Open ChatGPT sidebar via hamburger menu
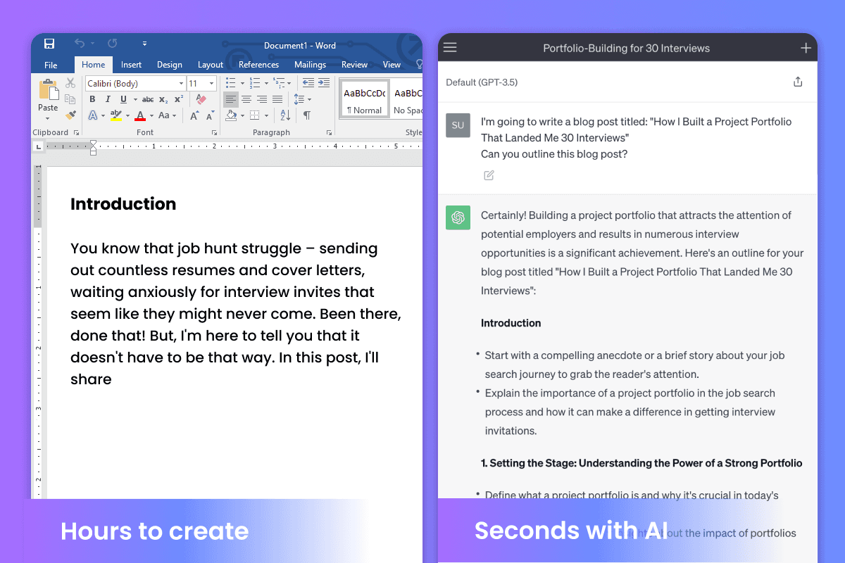The width and height of the screenshot is (845, 563). click(x=450, y=47)
